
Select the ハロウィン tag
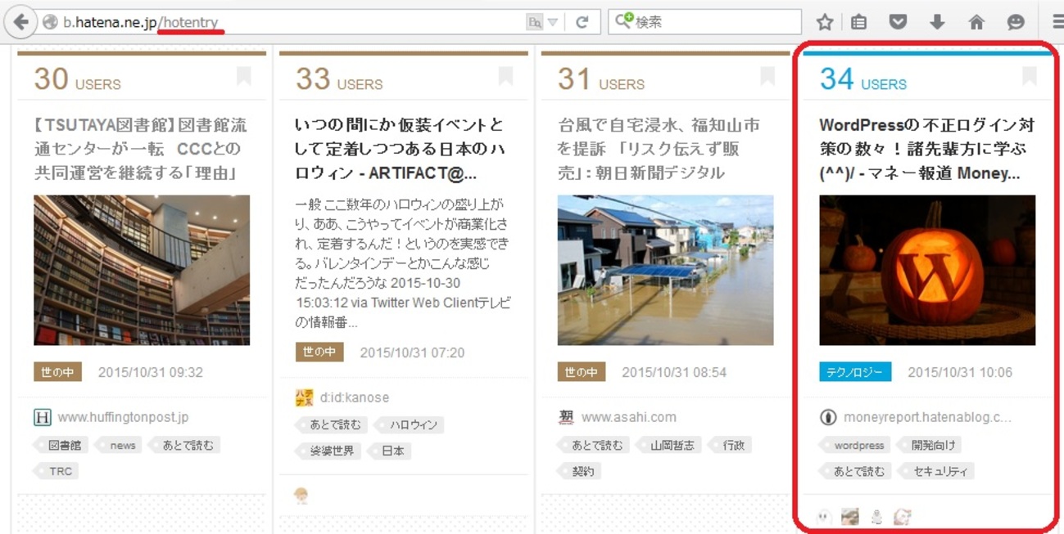pyautogui.click(x=411, y=424)
